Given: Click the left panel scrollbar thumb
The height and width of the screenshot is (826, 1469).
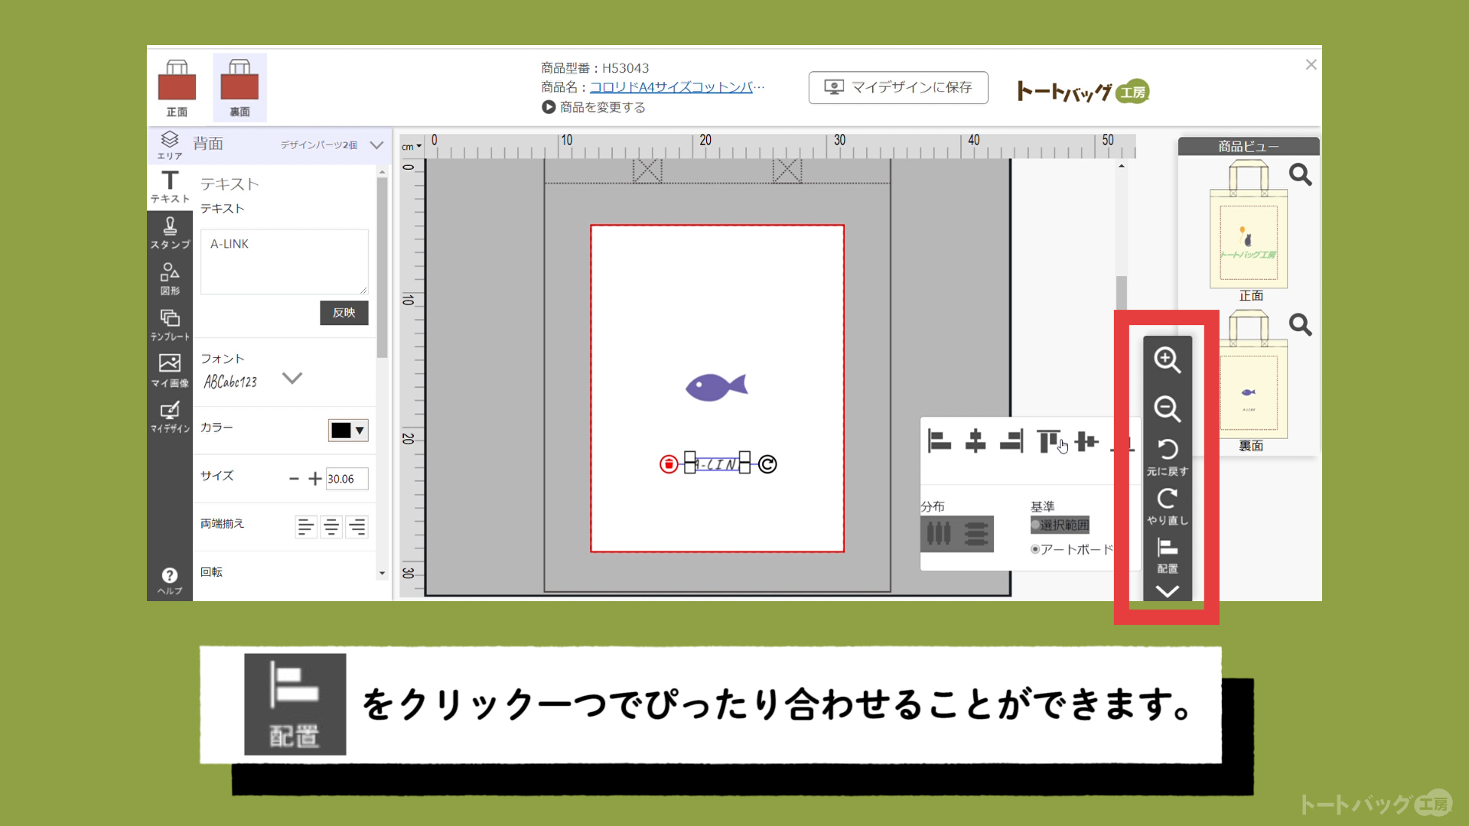Looking at the screenshot, I should pos(382,268).
